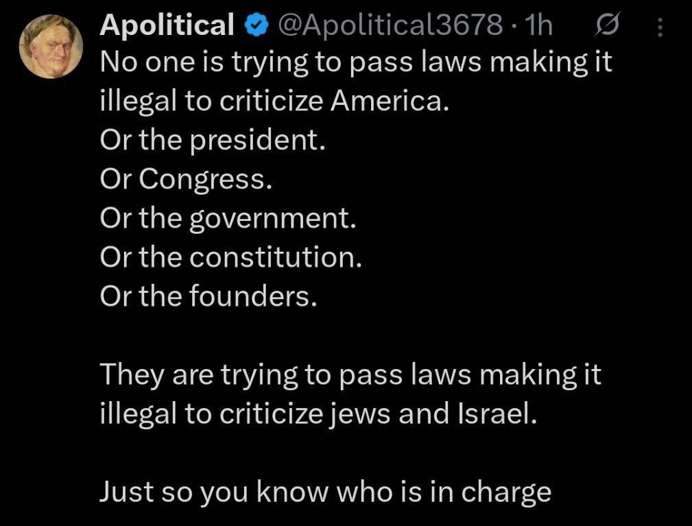This screenshot has width=692, height=526.
Task: Click the slashed-circle icon beside timestamp
Action: point(607,26)
